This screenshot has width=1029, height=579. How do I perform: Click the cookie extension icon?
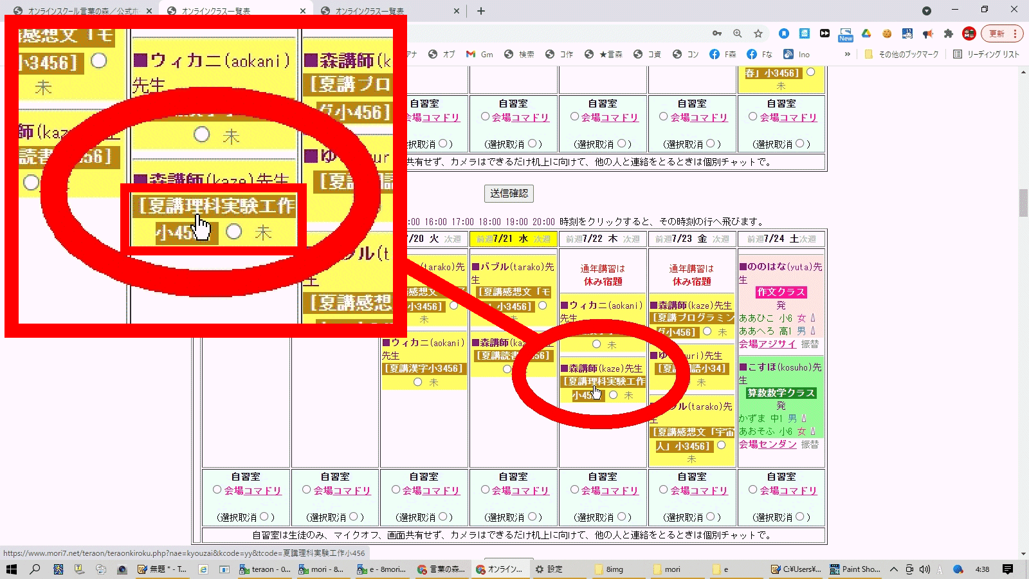[887, 33]
